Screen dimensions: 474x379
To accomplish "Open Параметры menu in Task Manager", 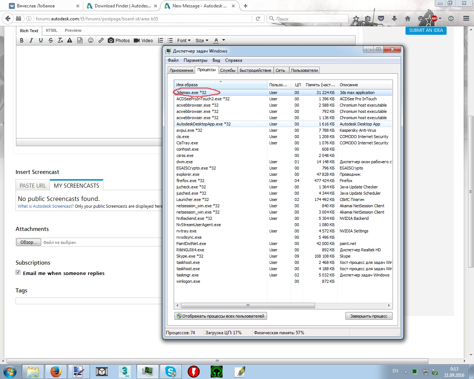I will click(x=196, y=60).
